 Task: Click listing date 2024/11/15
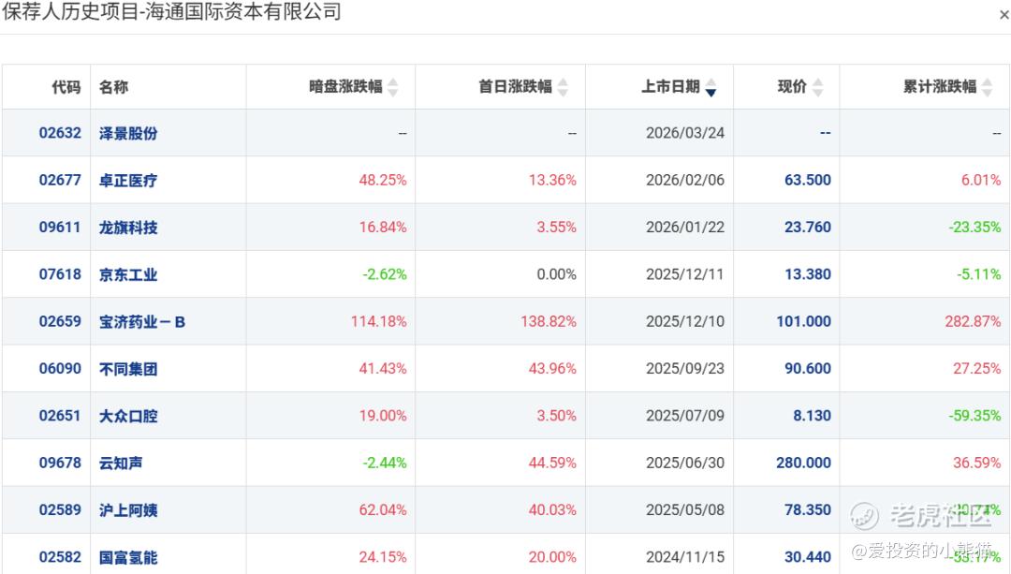pyautogui.click(x=685, y=556)
